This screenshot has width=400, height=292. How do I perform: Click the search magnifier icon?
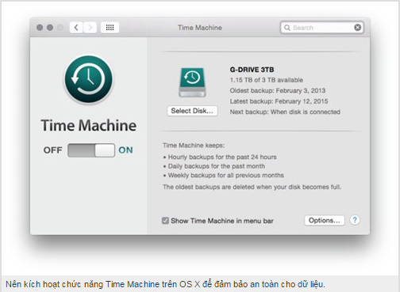287,28
